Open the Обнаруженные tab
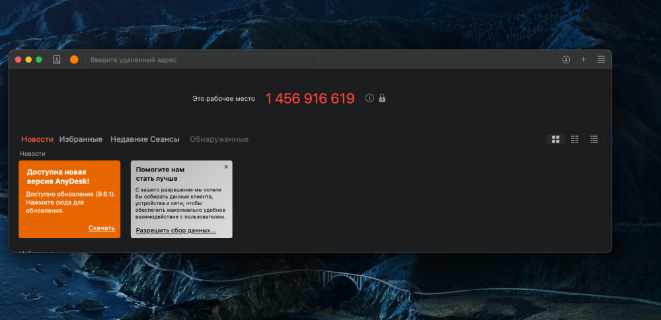The image size is (661, 320). tap(219, 139)
